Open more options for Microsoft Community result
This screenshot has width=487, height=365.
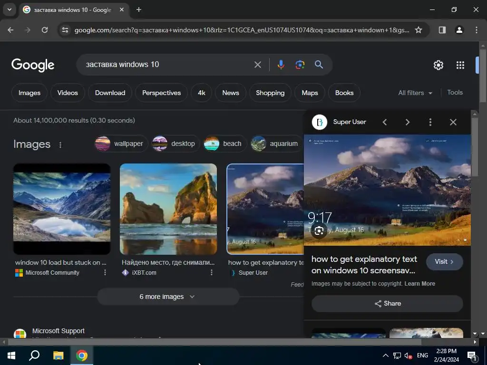click(105, 272)
